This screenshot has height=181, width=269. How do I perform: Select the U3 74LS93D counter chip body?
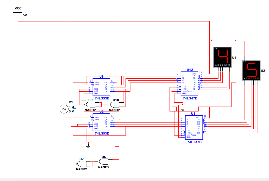[x=101, y=122]
